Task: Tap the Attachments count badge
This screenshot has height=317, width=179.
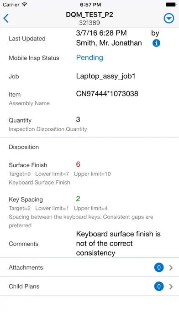Action: pos(159,267)
